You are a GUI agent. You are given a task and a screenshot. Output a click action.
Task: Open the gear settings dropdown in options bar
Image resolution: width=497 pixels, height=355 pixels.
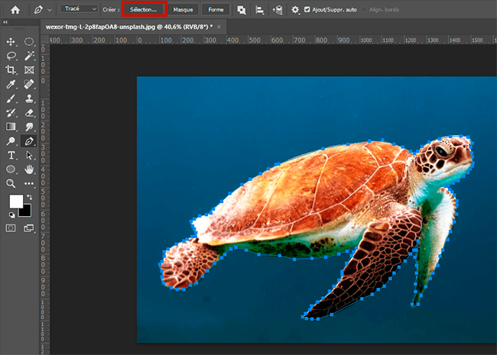point(295,10)
